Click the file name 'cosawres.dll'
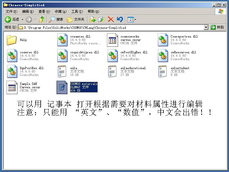Viewport: 229px width, 172px height. coord(80,36)
